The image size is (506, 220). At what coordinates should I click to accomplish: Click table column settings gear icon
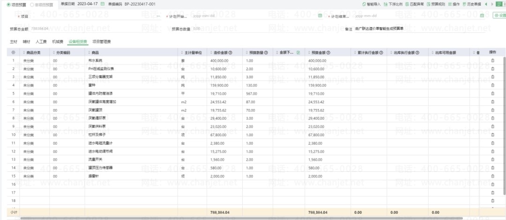[x=13, y=52]
